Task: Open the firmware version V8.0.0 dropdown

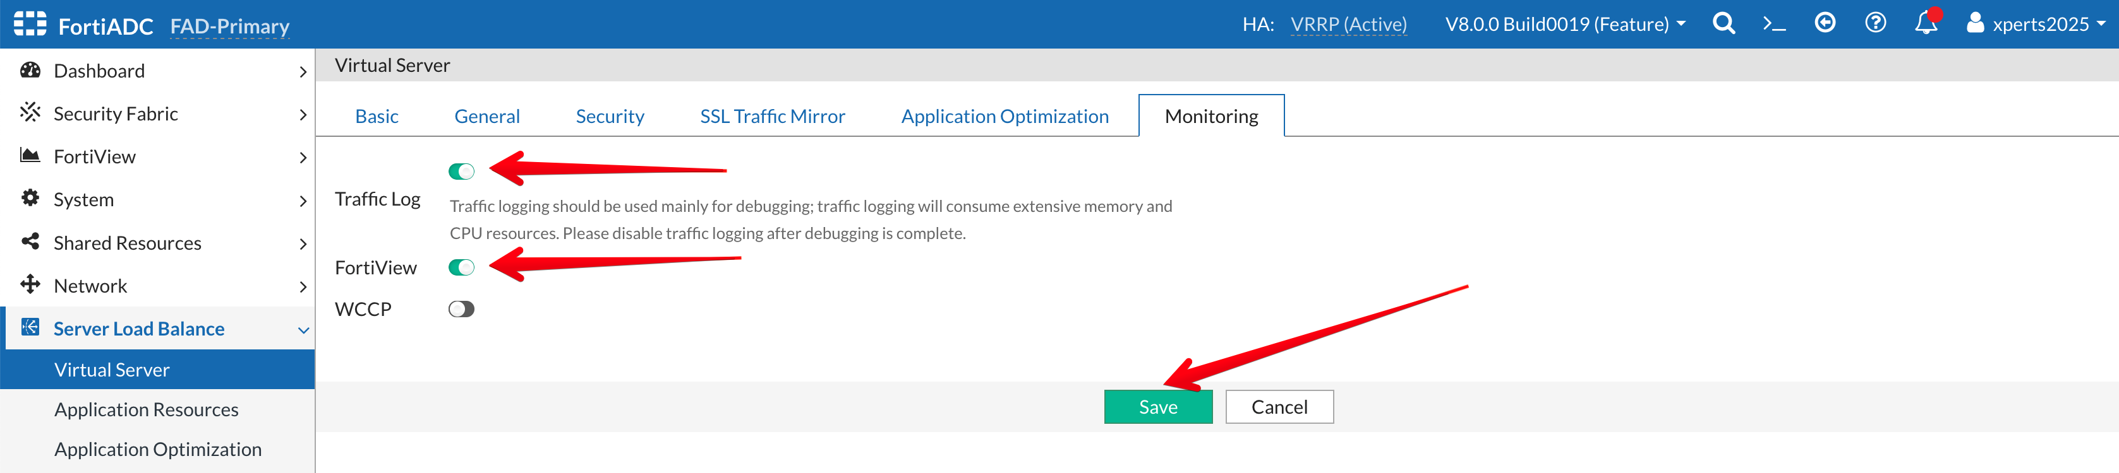Action: click(x=1564, y=25)
